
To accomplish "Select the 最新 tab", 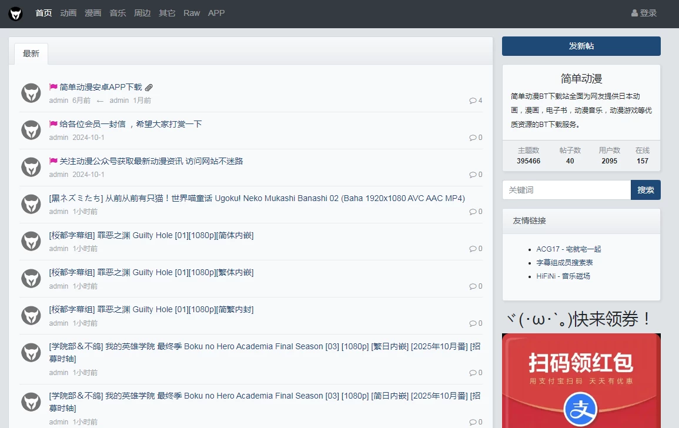I will pos(31,54).
